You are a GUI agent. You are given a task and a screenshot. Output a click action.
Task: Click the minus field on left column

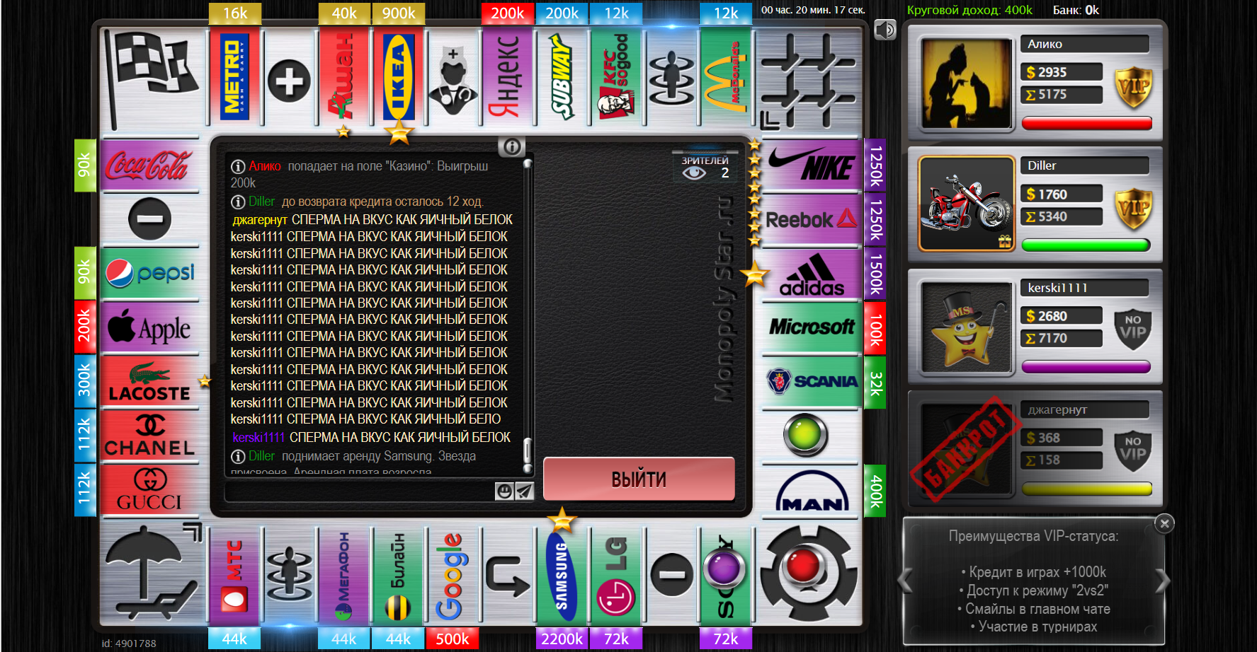[150, 219]
